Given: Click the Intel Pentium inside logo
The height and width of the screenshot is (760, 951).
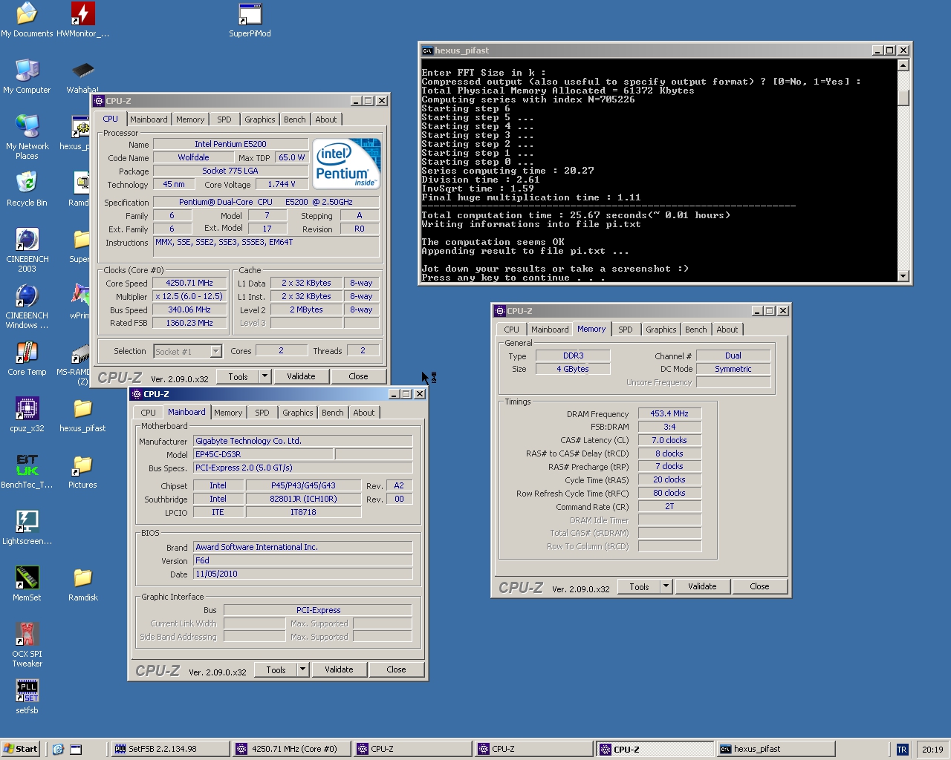Looking at the screenshot, I should 346,163.
